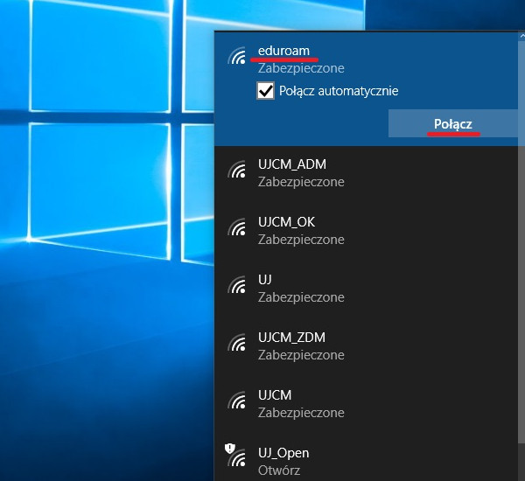This screenshot has height=481, width=525.
Task: Uncheck the Połącz automatycznie checkbox
Action: [266, 91]
